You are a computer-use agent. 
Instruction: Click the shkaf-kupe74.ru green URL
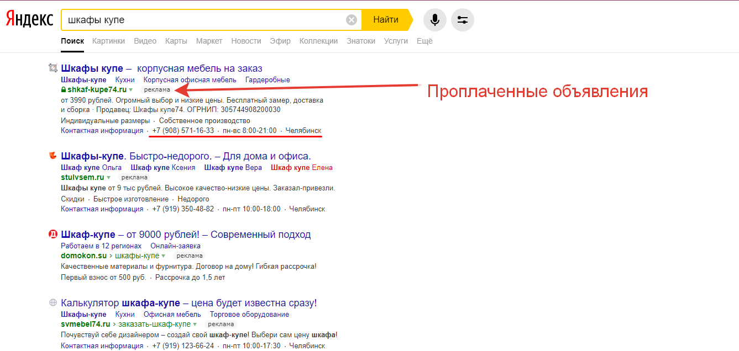[97, 89]
